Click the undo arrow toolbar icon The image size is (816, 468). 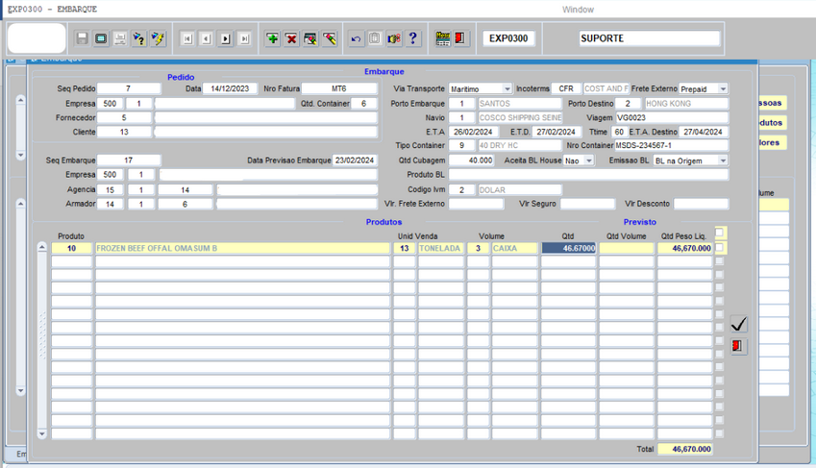(x=356, y=38)
